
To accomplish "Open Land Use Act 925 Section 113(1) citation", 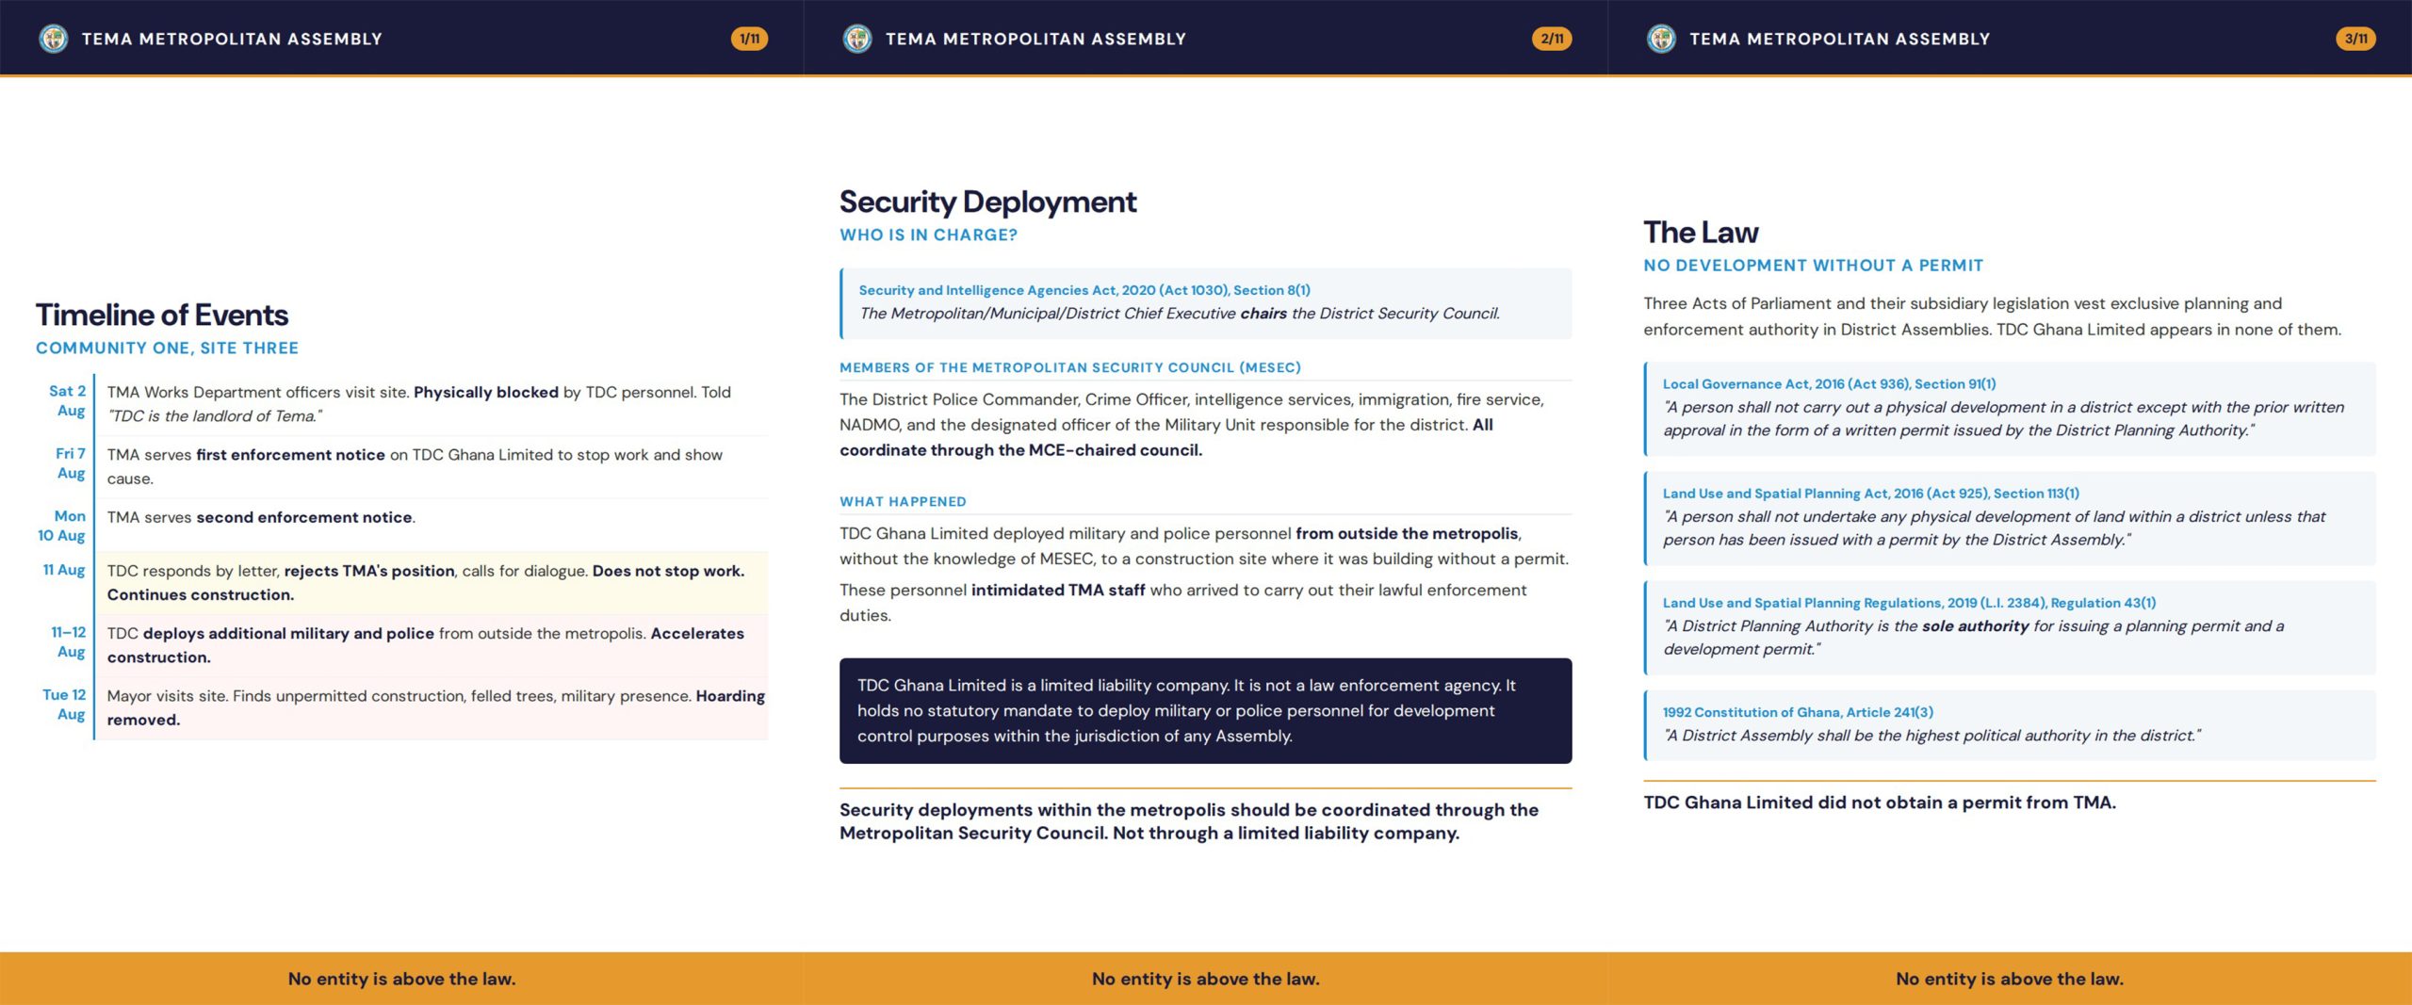I will click(x=1870, y=494).
